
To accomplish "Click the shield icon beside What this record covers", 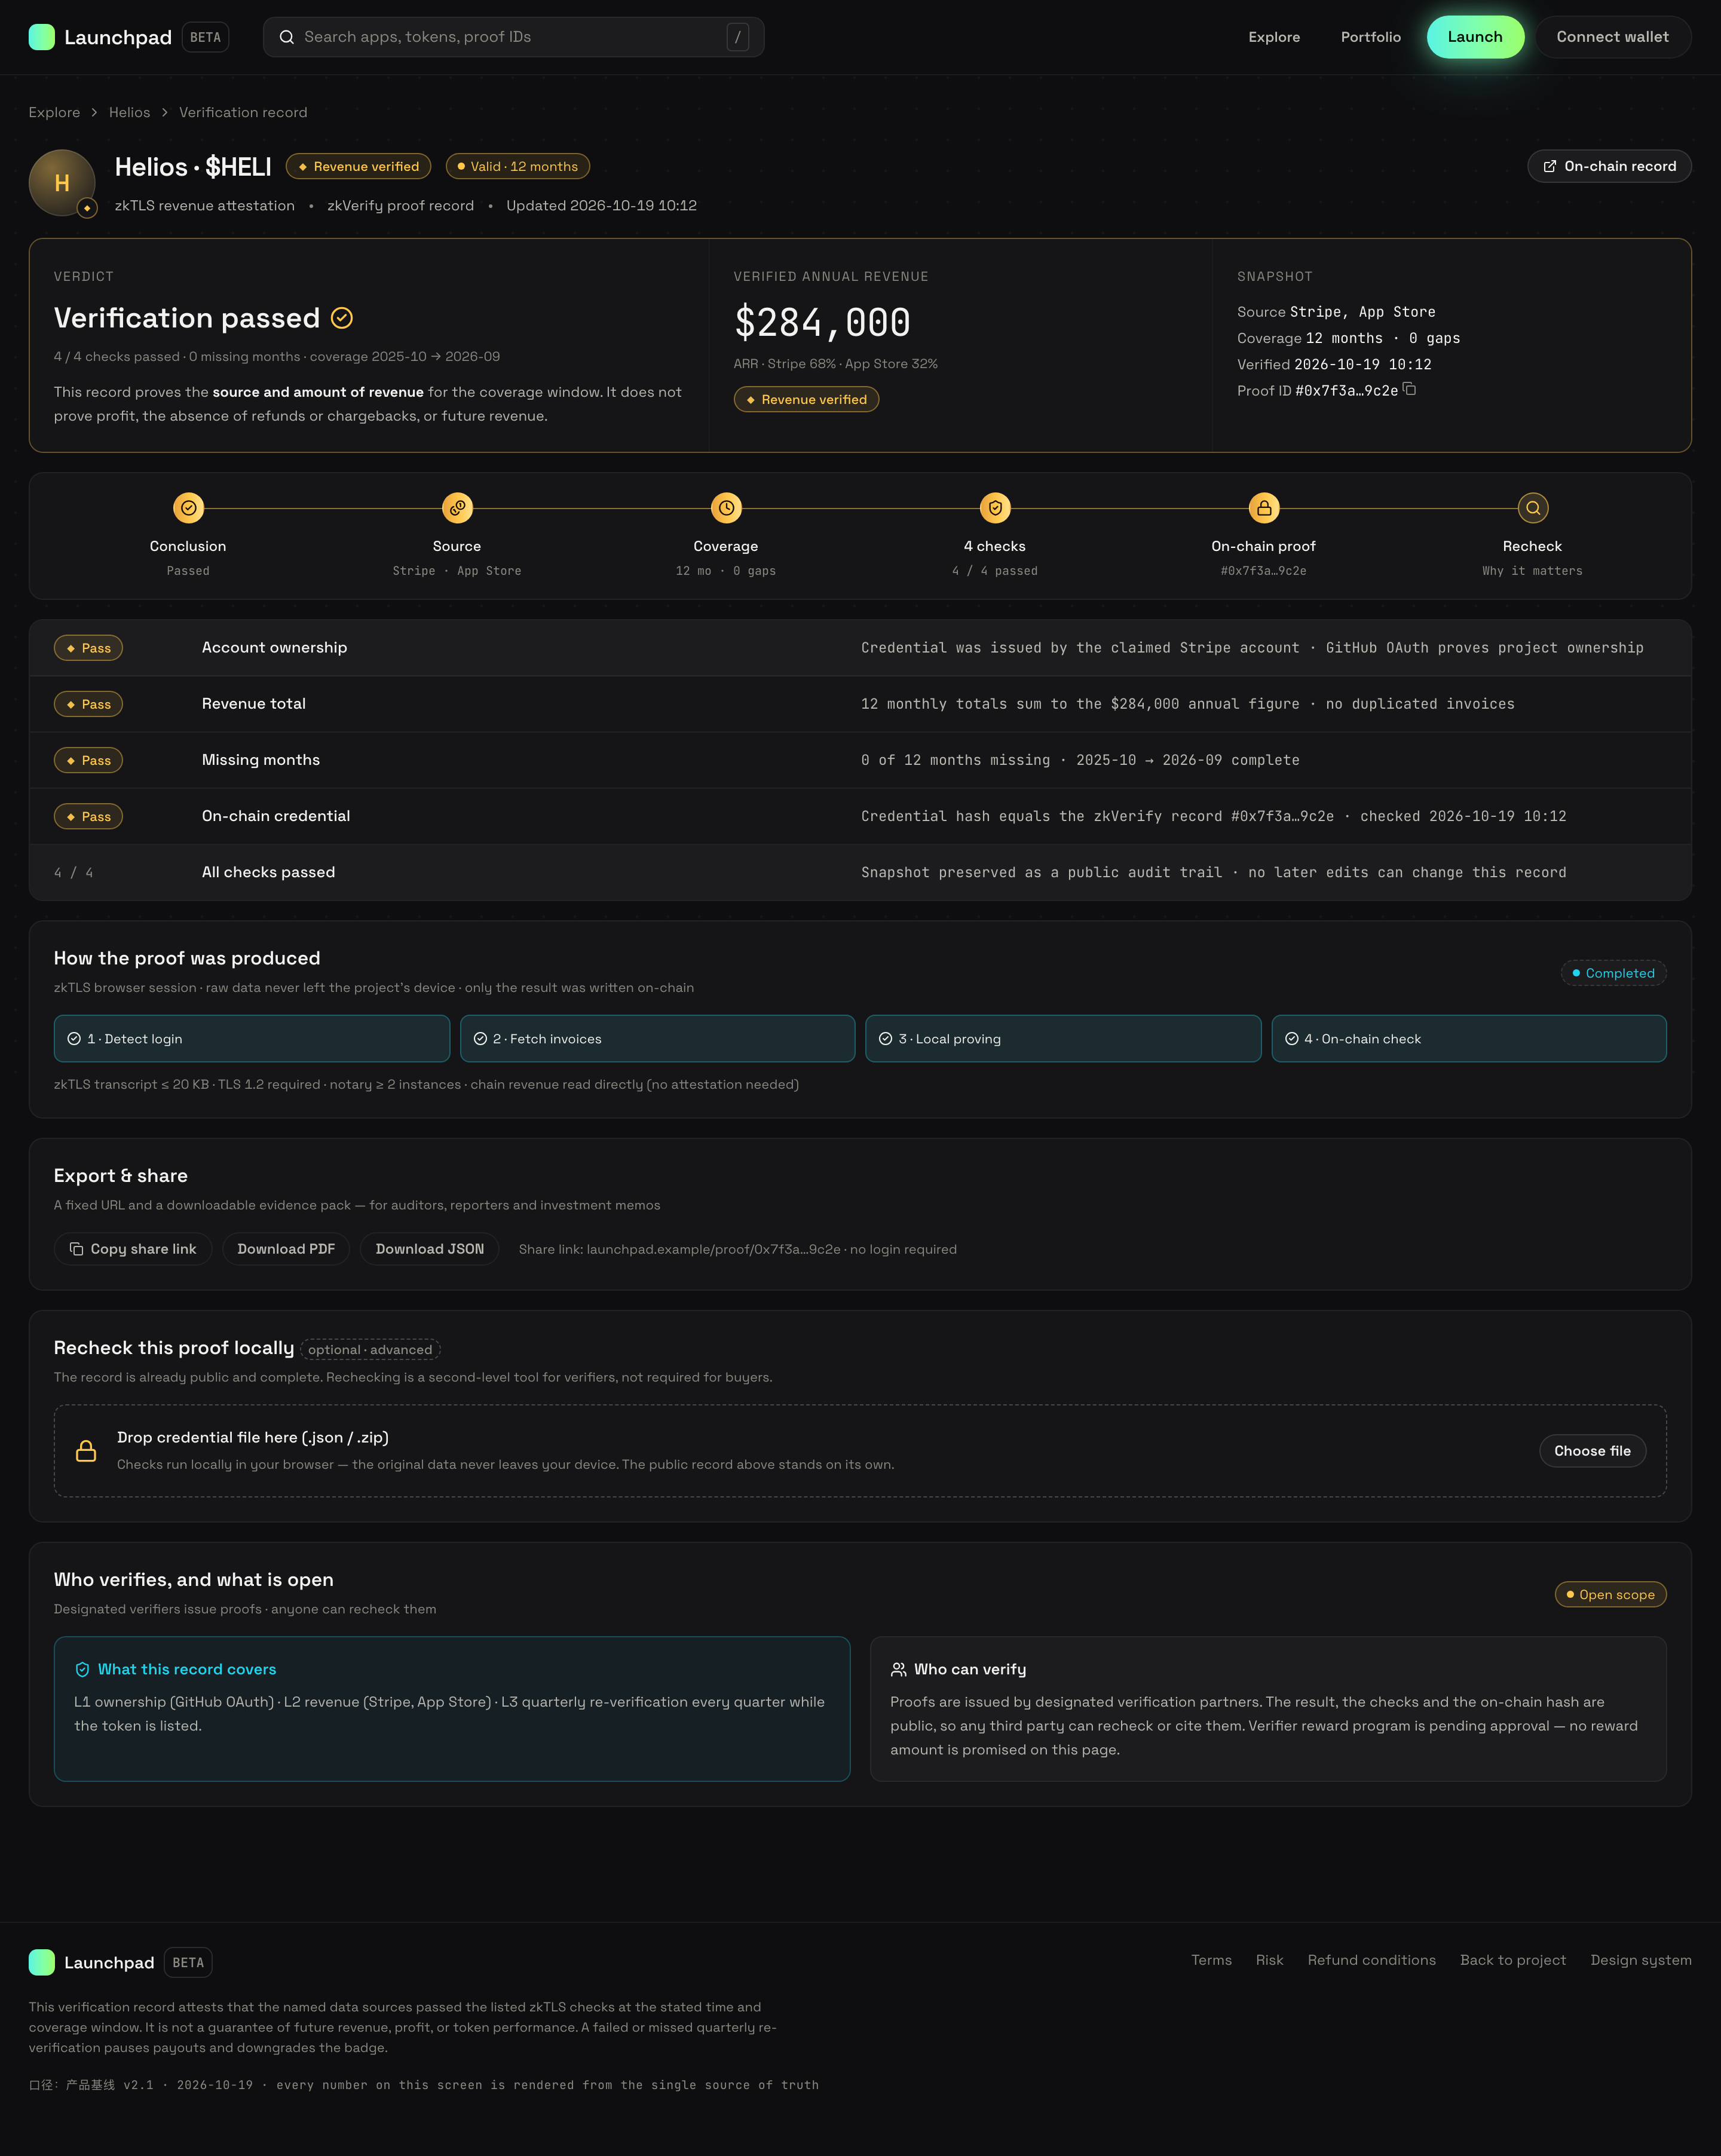I will [82, 1669].
